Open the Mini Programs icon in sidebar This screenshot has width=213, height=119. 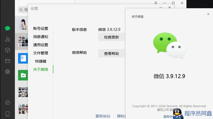coord(7,103)
